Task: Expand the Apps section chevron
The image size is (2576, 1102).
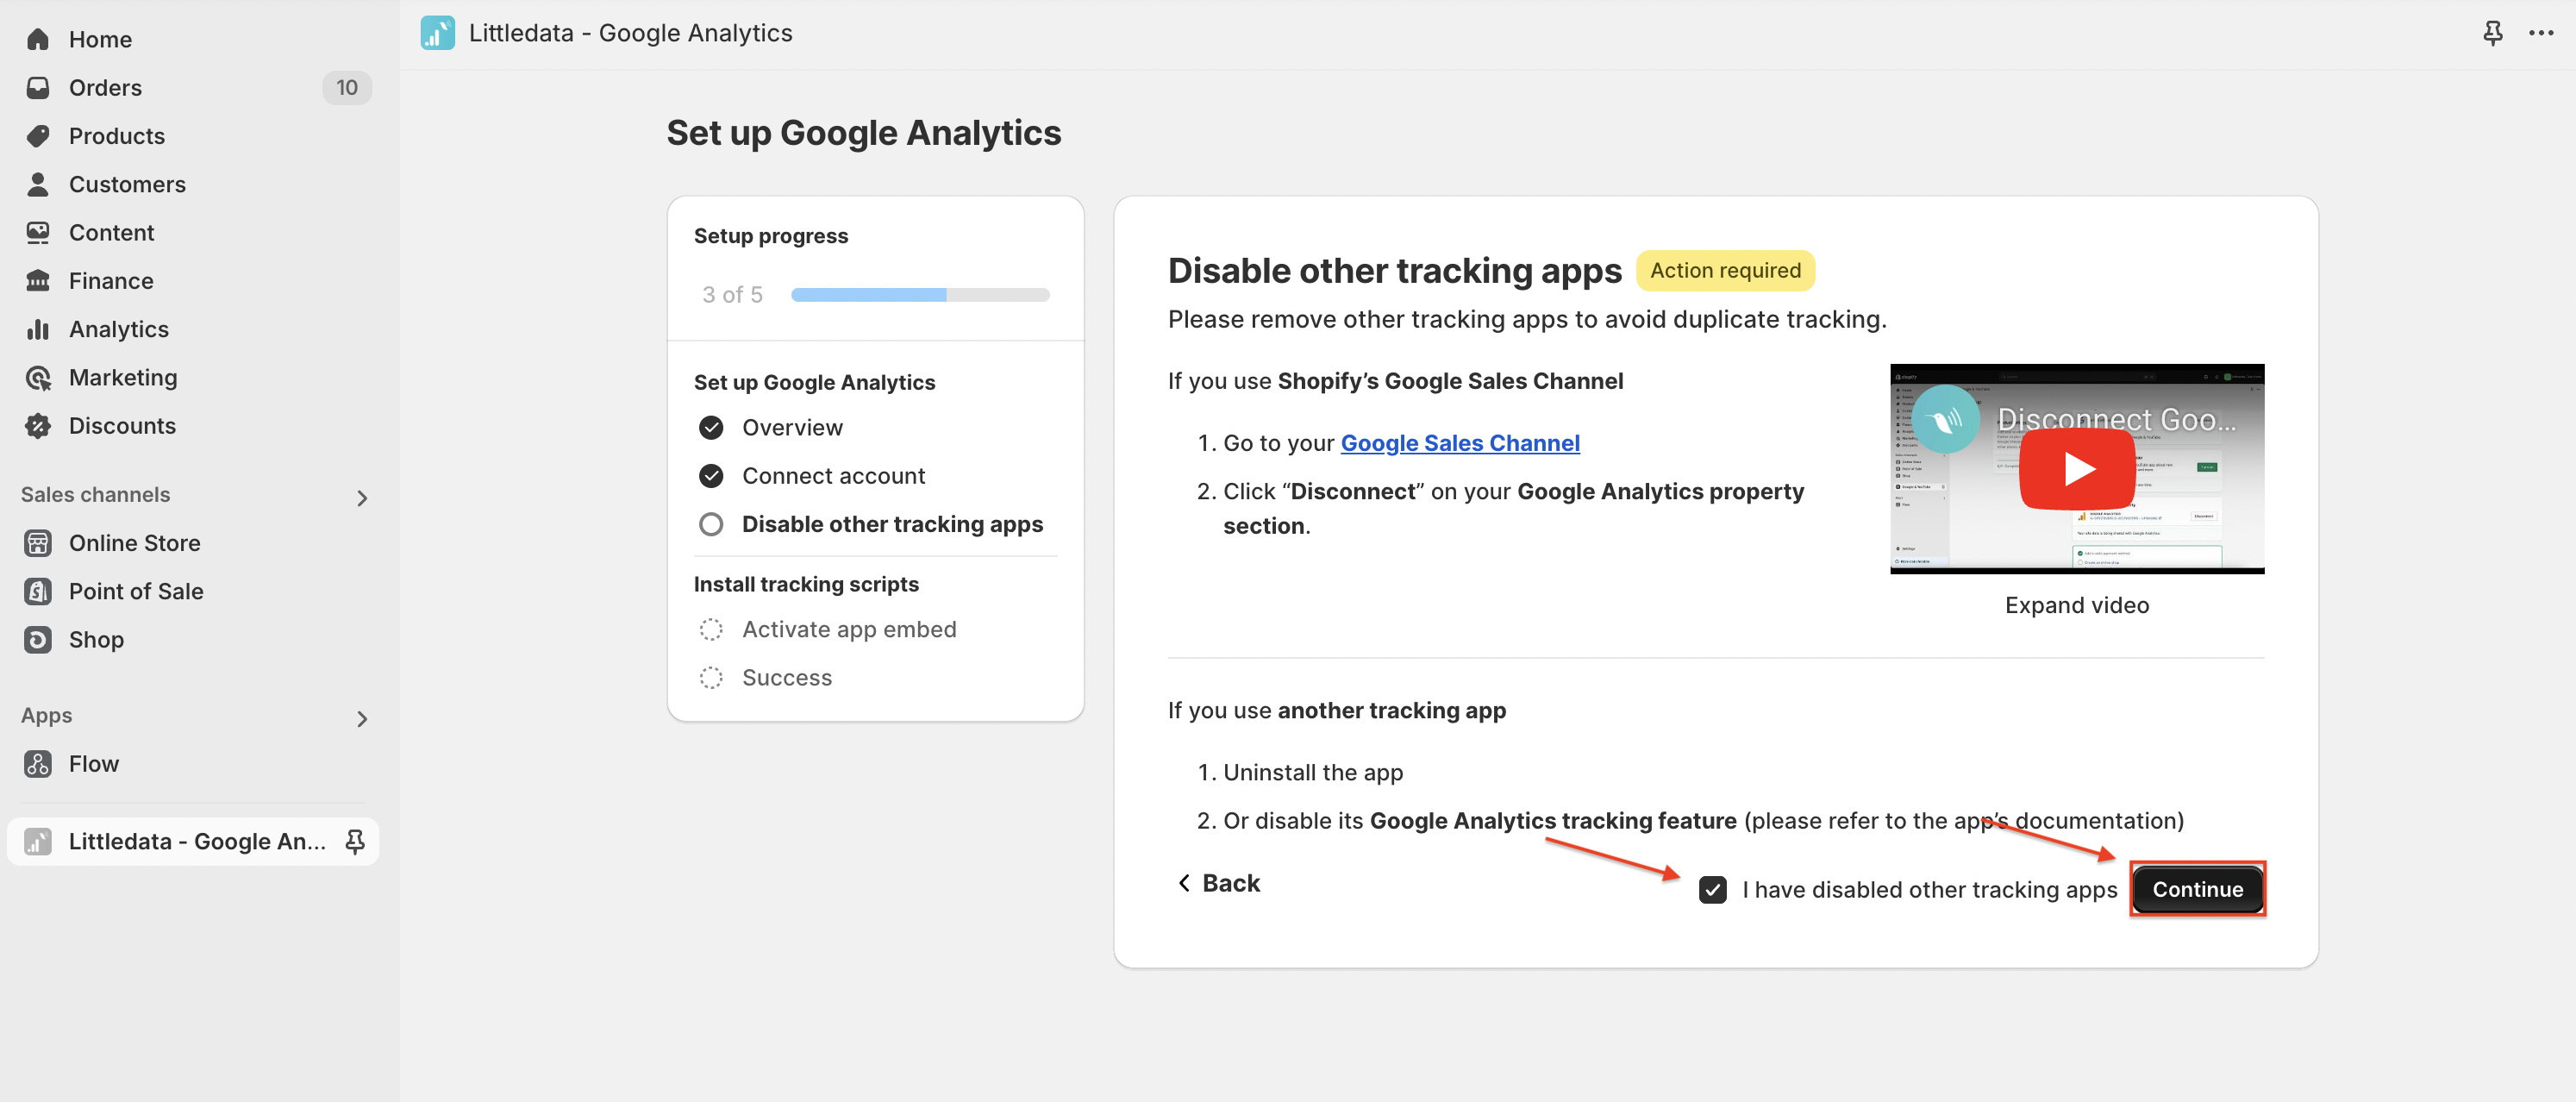Action: tap(362, 718)
